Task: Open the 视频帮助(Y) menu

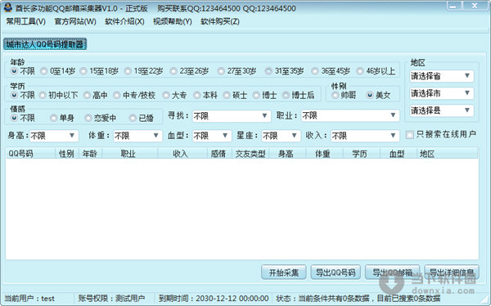Action: click(173, 21)
